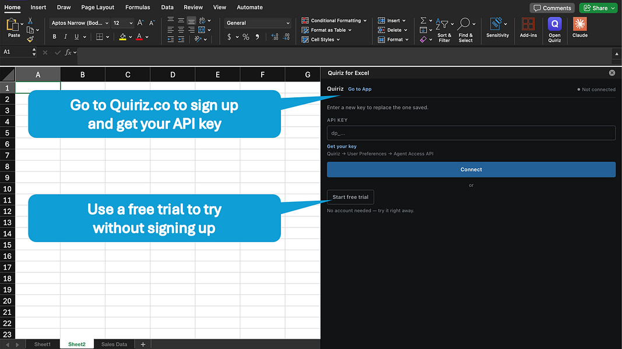Increase decimal places icon
This screenshot has height=349, width=622.
pyautogui.click(x=275, y=37)
